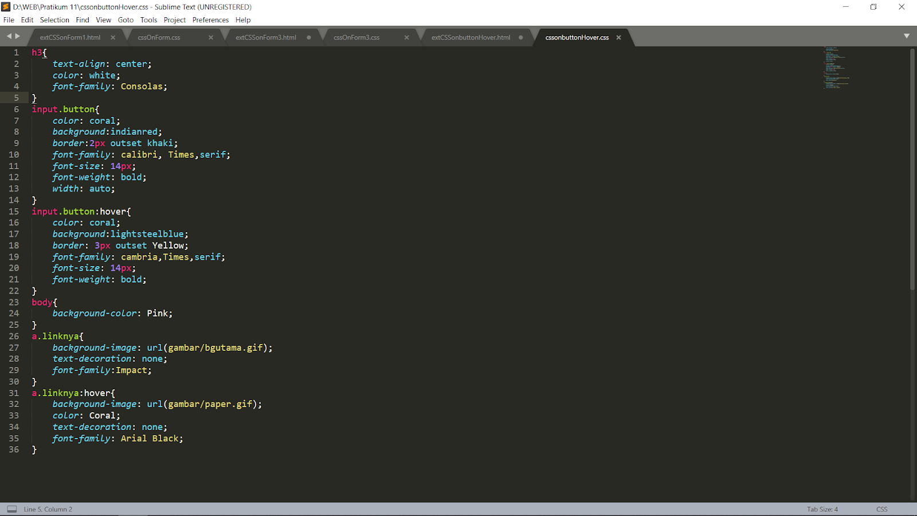Open the File menu

(x=9, y=19)
